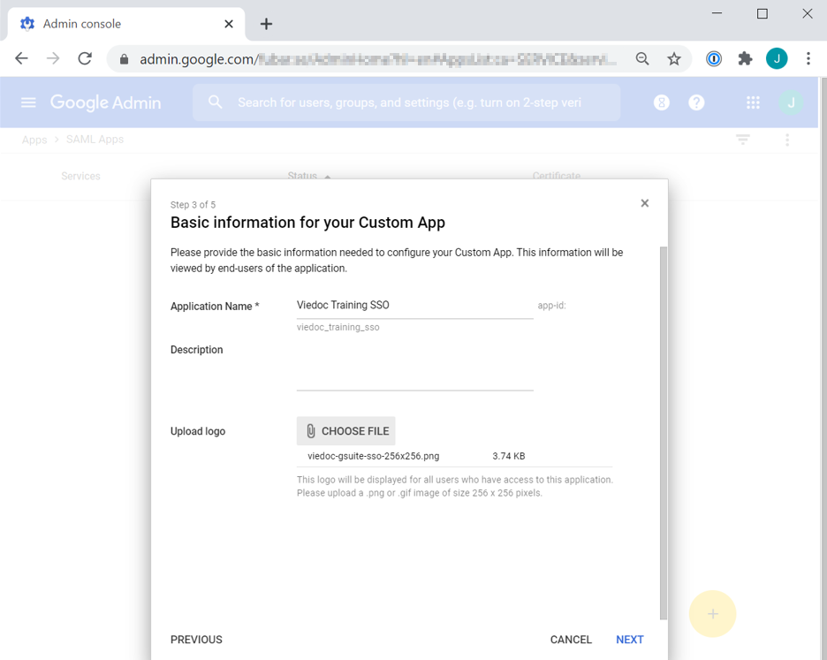The height and width of the screenshot is (660, 827).
Task: Bookmark this page with the star icon
Action: [x=674, y=59]
